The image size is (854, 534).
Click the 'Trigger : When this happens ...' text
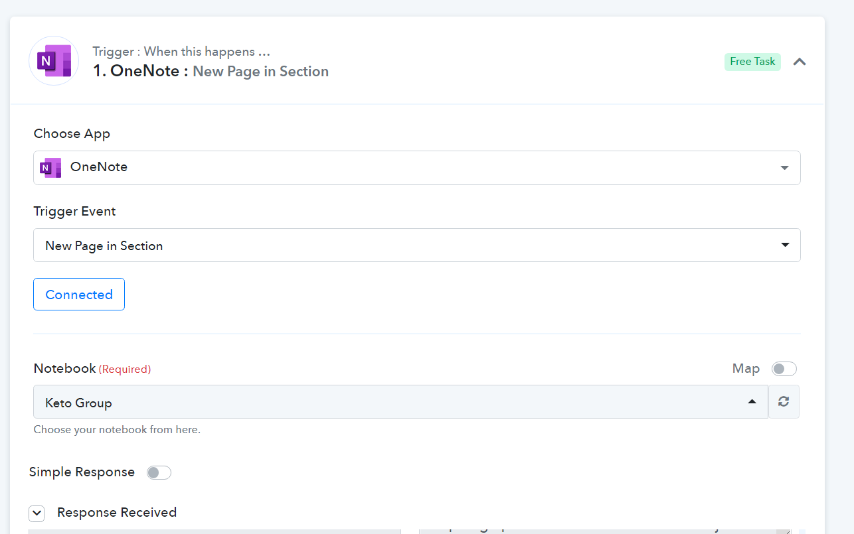[x=181, y=52]
